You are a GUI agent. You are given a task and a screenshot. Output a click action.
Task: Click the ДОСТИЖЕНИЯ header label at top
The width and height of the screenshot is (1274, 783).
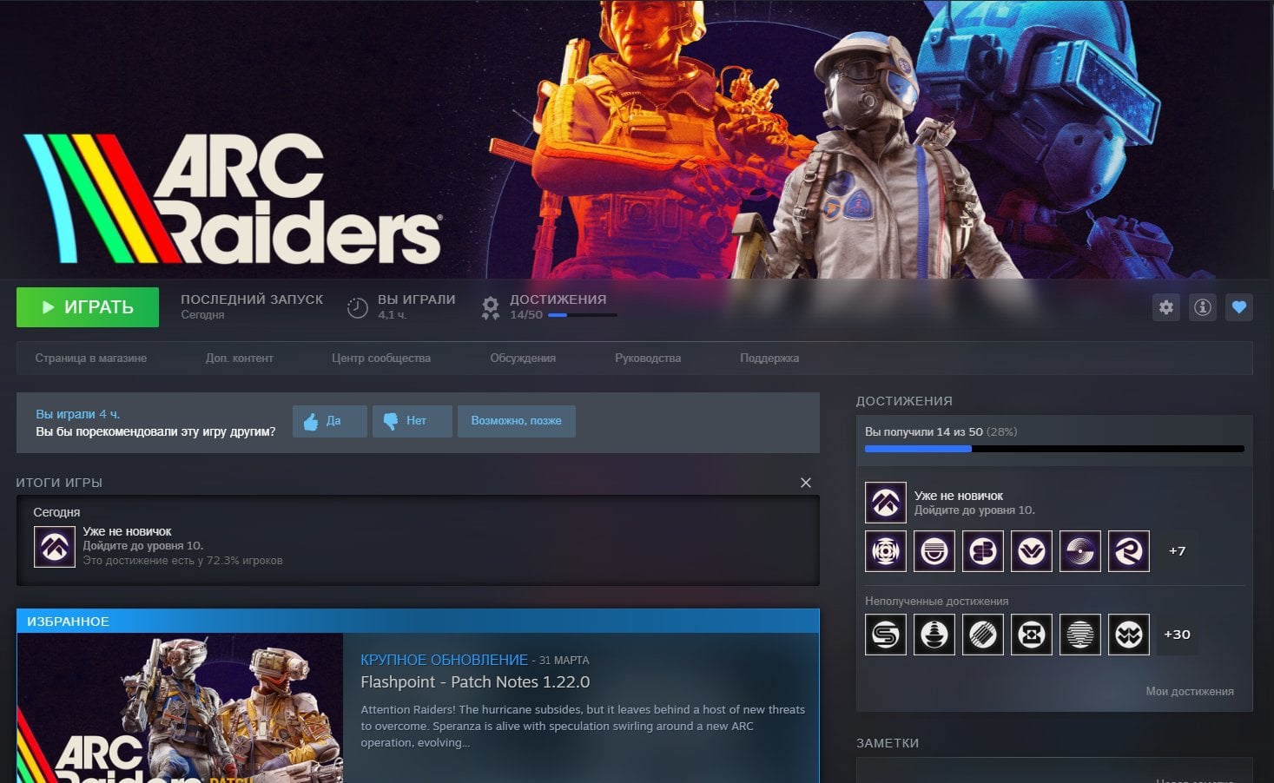point(558,299)
